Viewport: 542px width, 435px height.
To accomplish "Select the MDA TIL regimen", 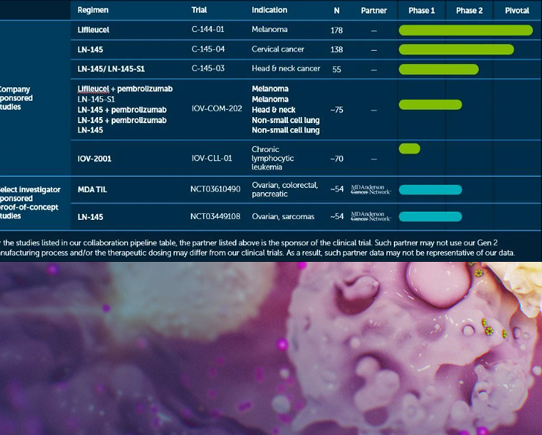I will [x=92, y=189].
